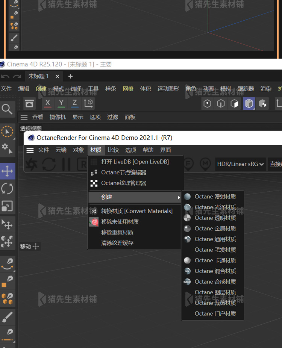
Task: Create Octane 光泽材质
Action: (x=212, y=207)
